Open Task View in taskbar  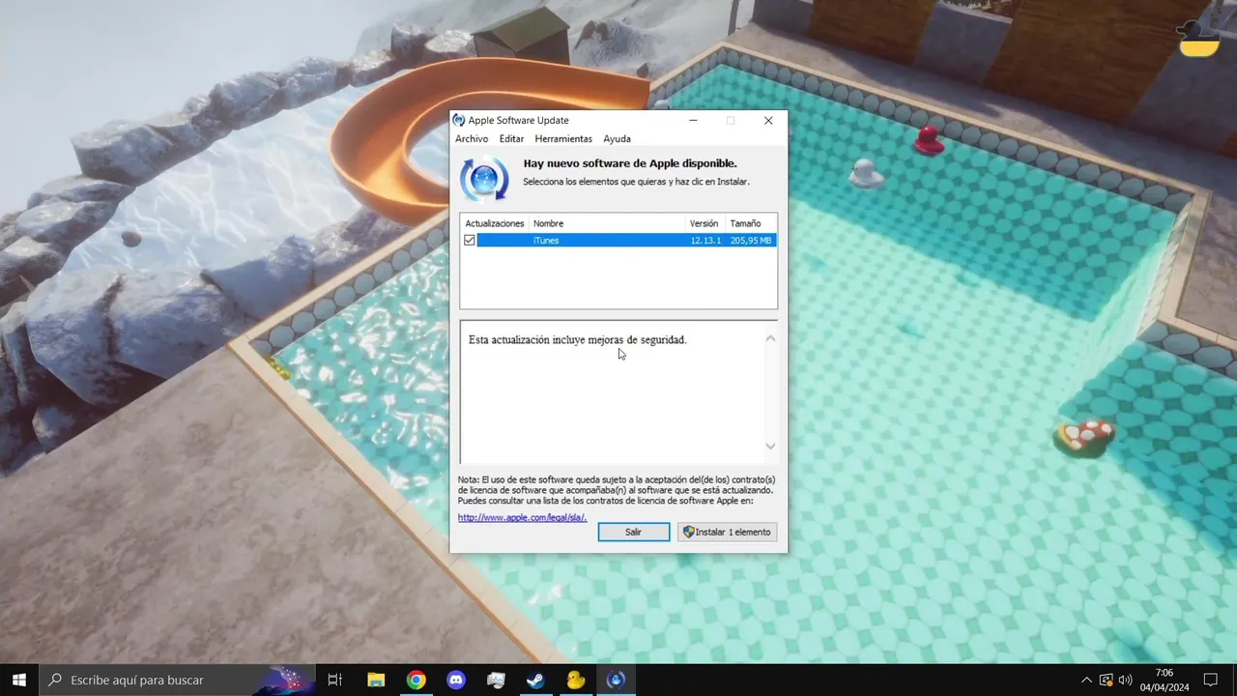tap(335, 680)
